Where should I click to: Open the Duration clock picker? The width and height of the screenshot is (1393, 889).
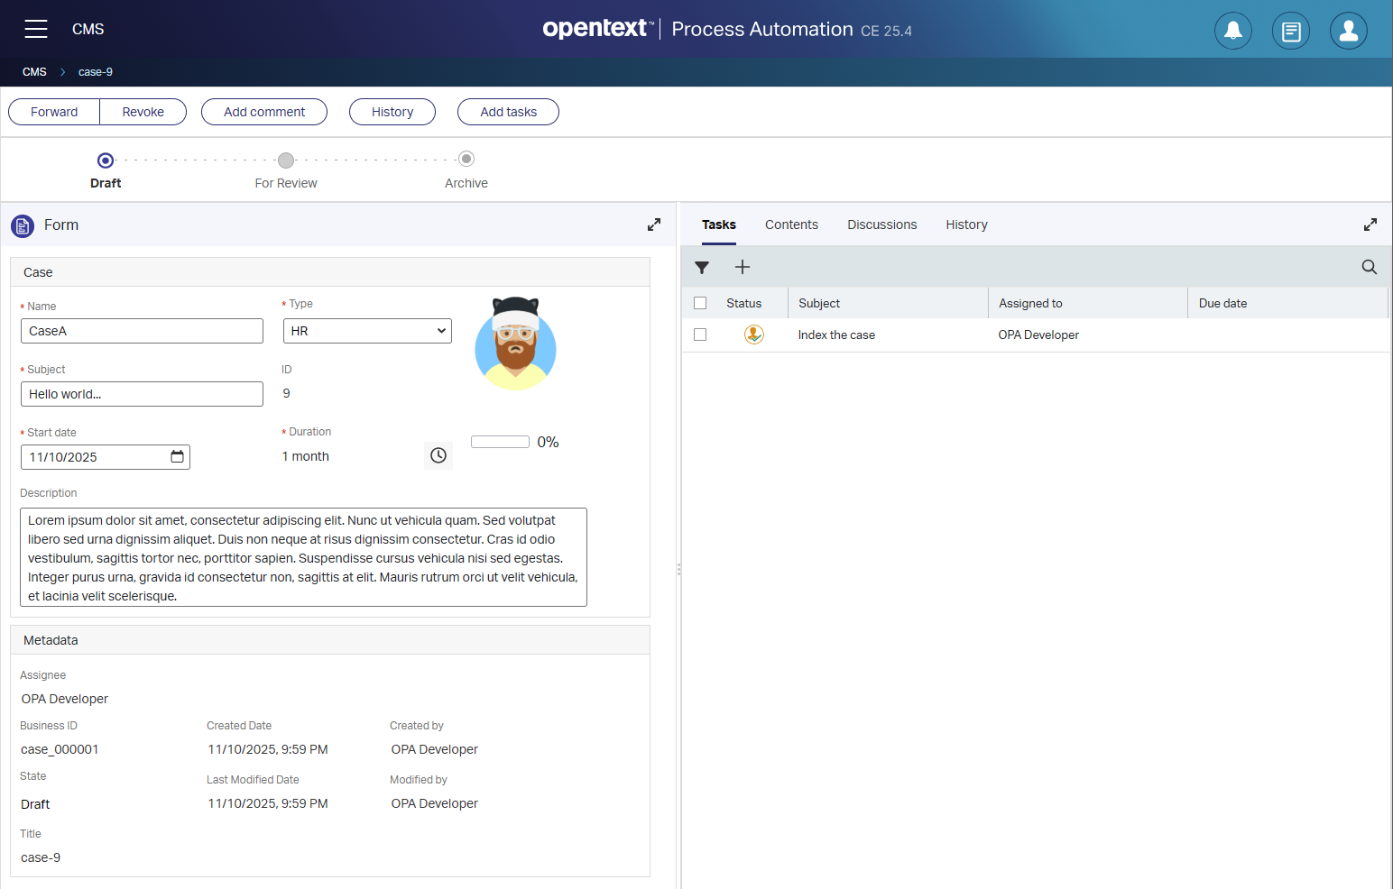[438, 455]
